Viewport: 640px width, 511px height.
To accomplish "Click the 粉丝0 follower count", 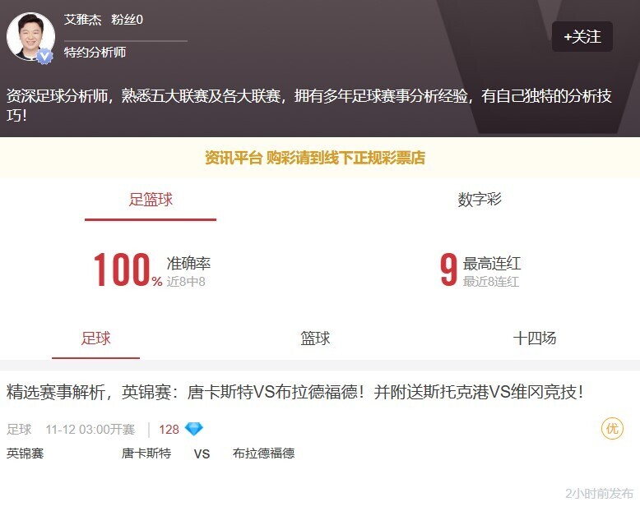I will (x=128, y=20).
